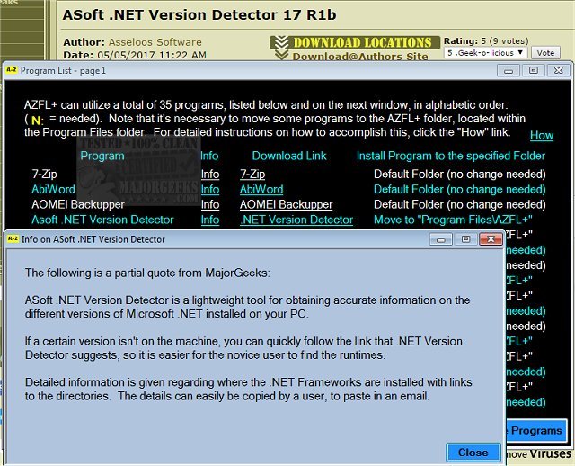Click the yellow N: needed legend marker
The width and height of the screenshot is (575, 466).
point(37,121)
